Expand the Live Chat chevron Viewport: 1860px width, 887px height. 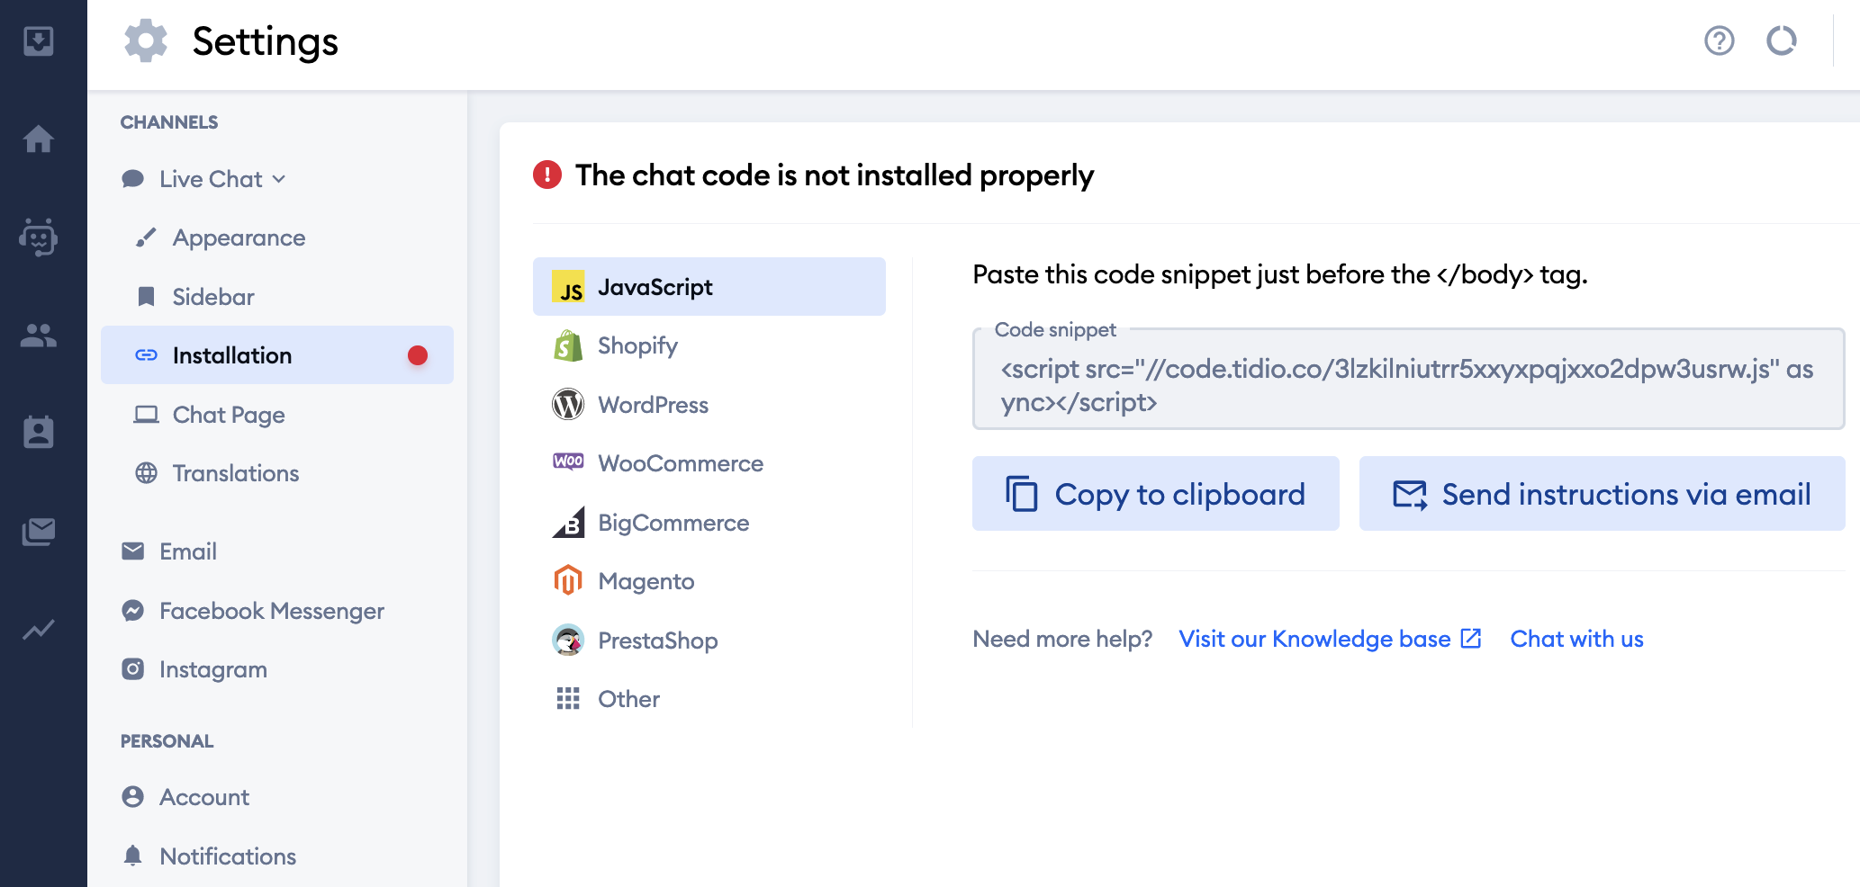(x=279, y=179)
